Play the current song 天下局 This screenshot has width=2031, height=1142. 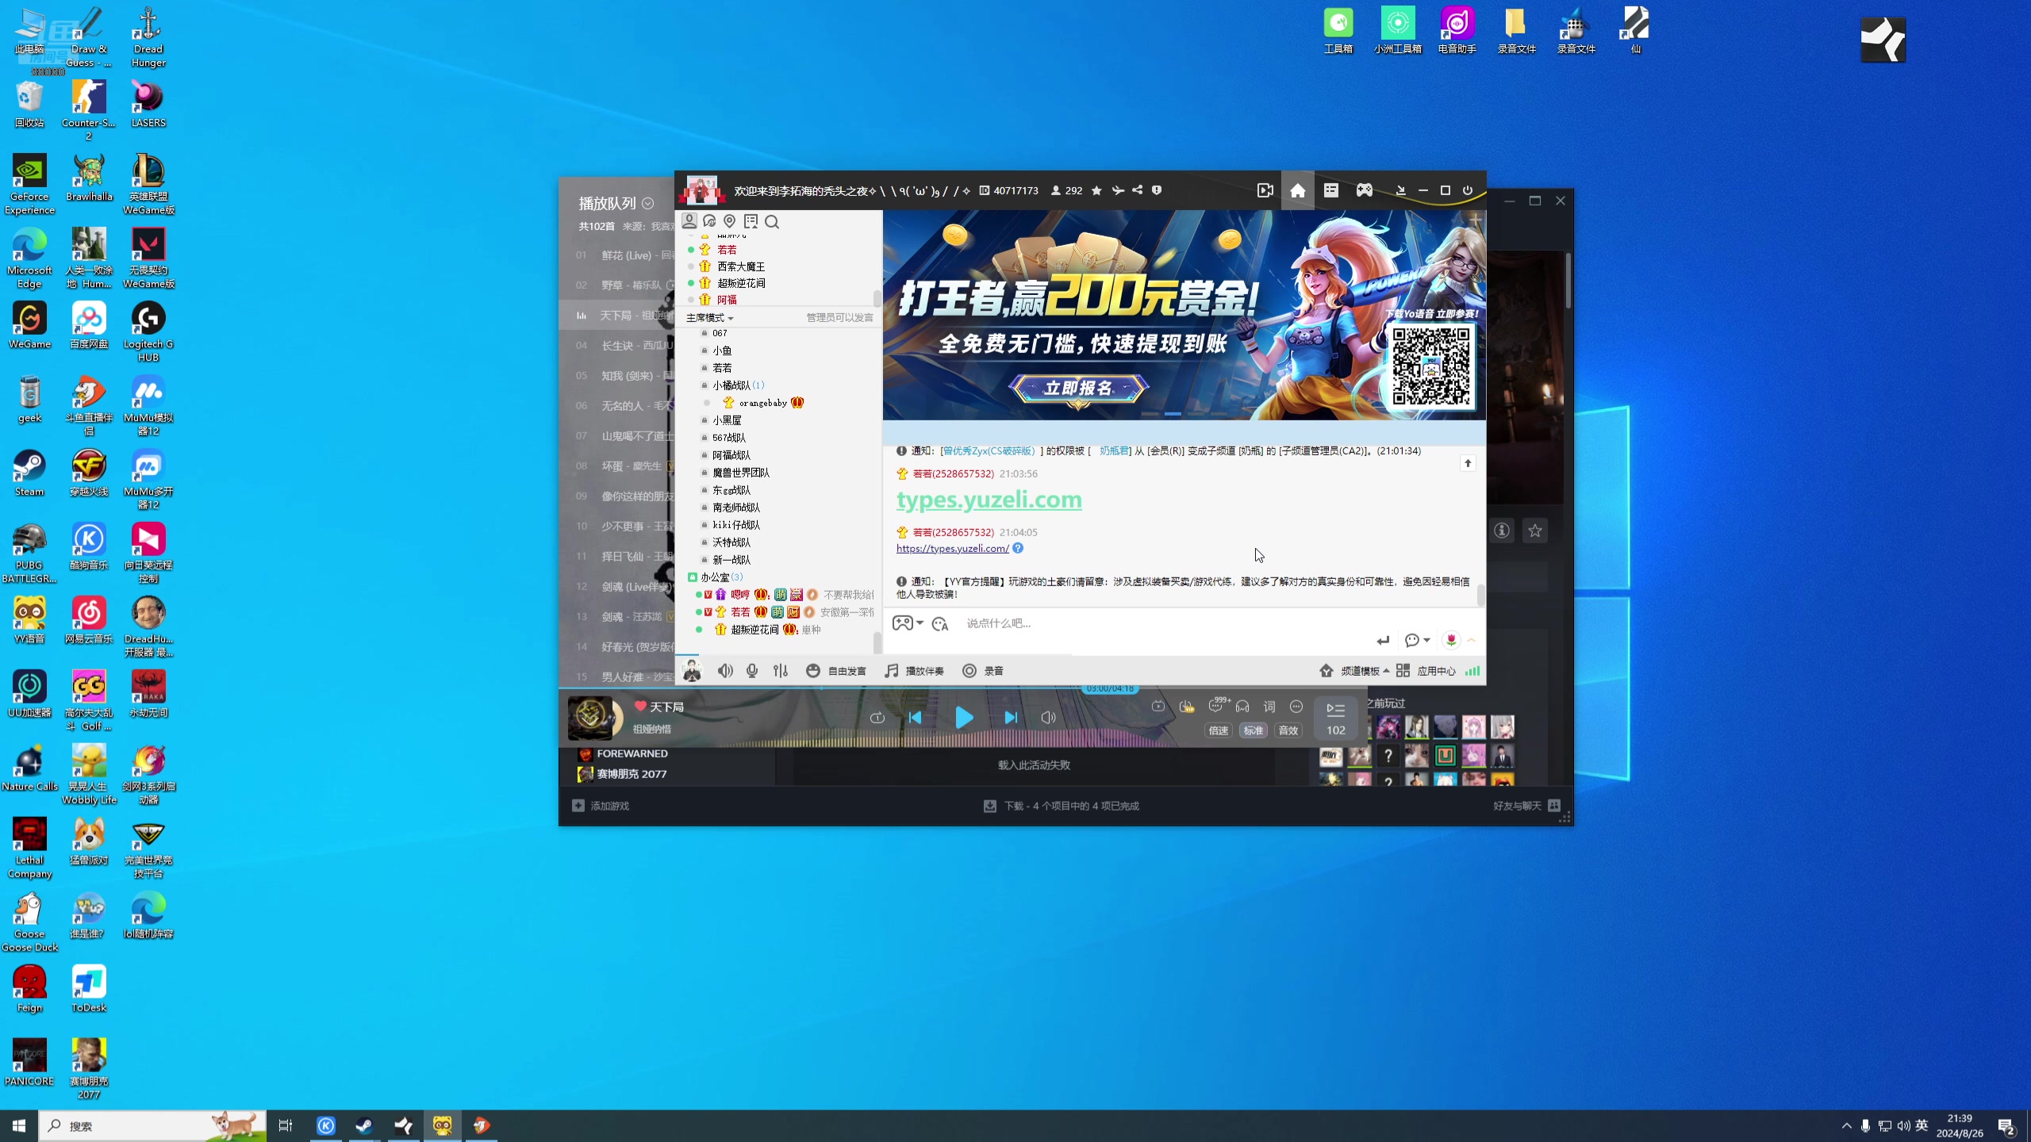click(x=963, y=718)
